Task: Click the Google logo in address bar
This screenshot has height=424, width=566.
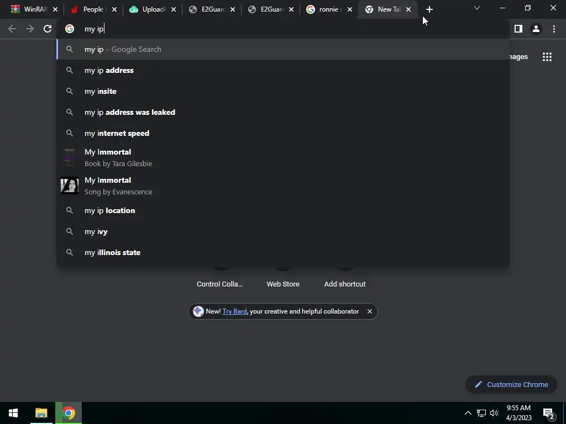Action: [70, 29]
